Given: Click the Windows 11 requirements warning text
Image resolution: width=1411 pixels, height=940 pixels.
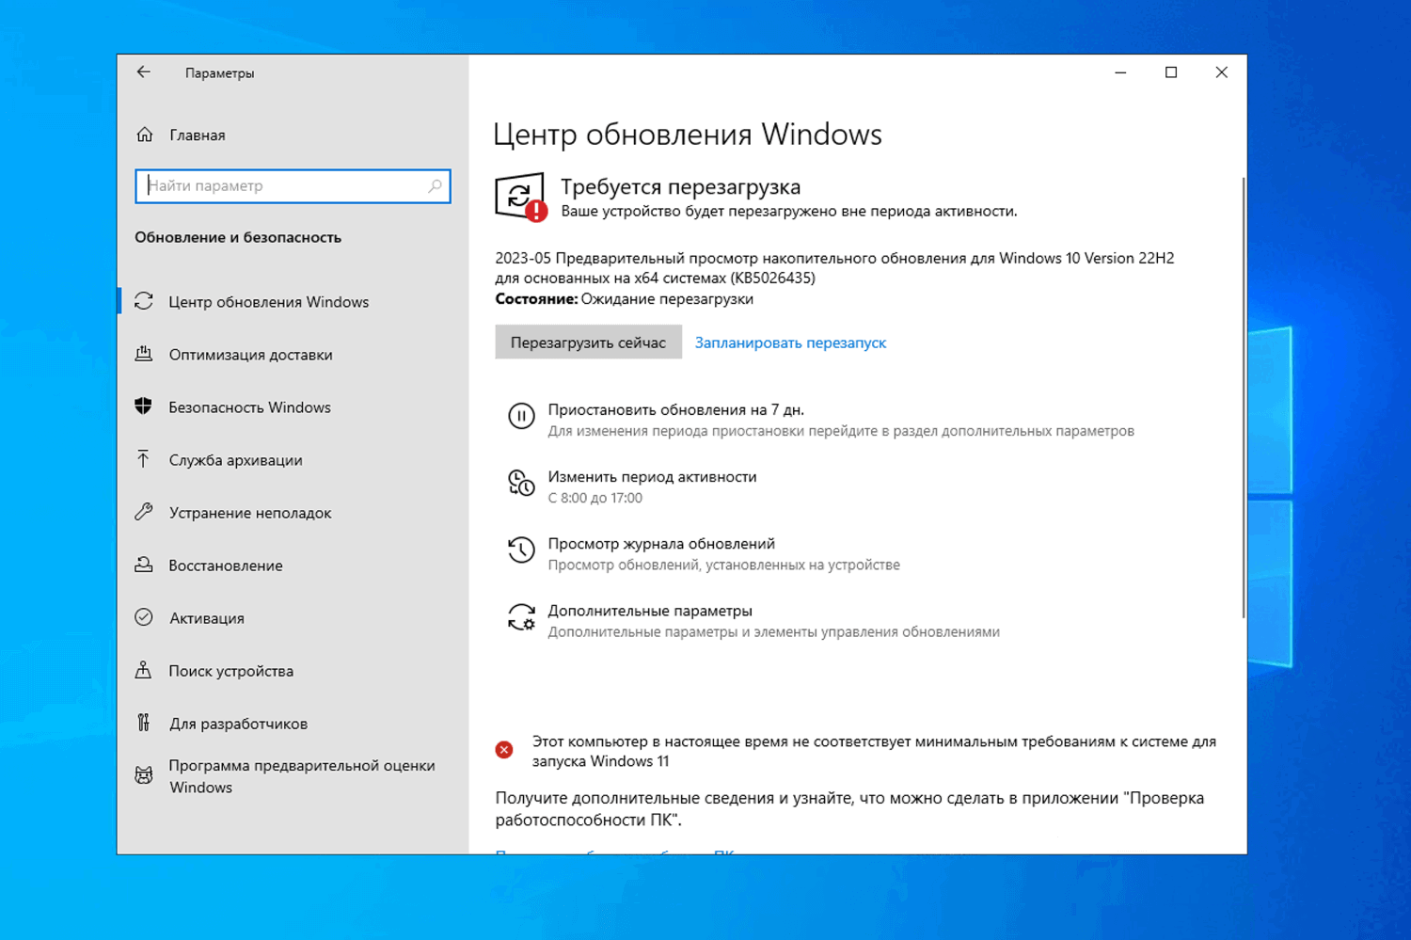Looking at the screenshot, I should point(874,751).
